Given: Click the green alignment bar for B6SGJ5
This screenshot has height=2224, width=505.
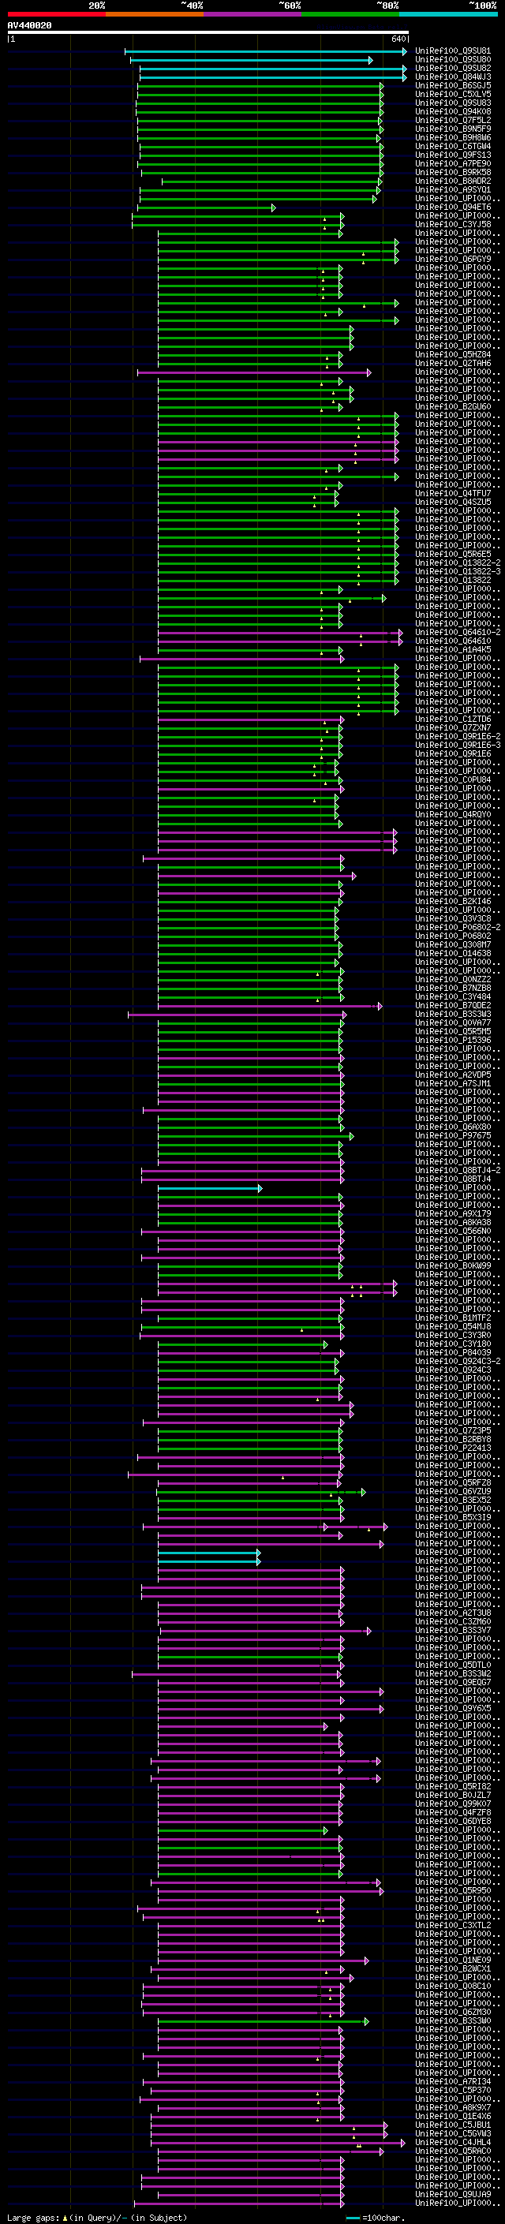Looking at the screenshot, I should pos(260,85).
